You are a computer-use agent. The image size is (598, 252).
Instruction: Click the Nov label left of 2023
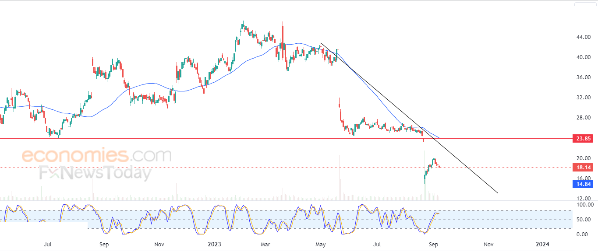[x=159, y=244]
